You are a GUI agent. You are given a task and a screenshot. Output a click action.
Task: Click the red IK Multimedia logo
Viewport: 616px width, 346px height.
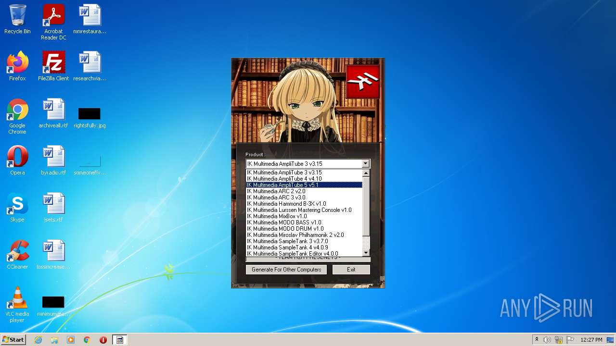tap(363, 82)
